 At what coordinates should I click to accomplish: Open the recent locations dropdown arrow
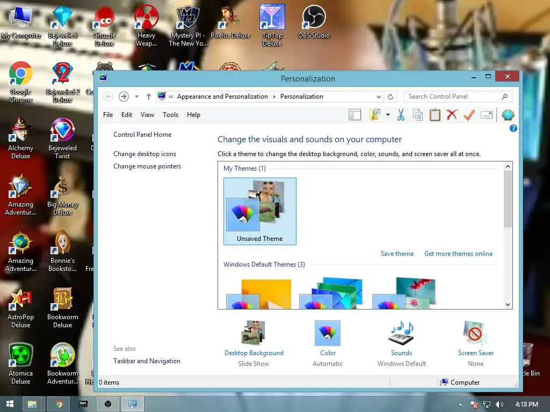(x=137, y=97)
